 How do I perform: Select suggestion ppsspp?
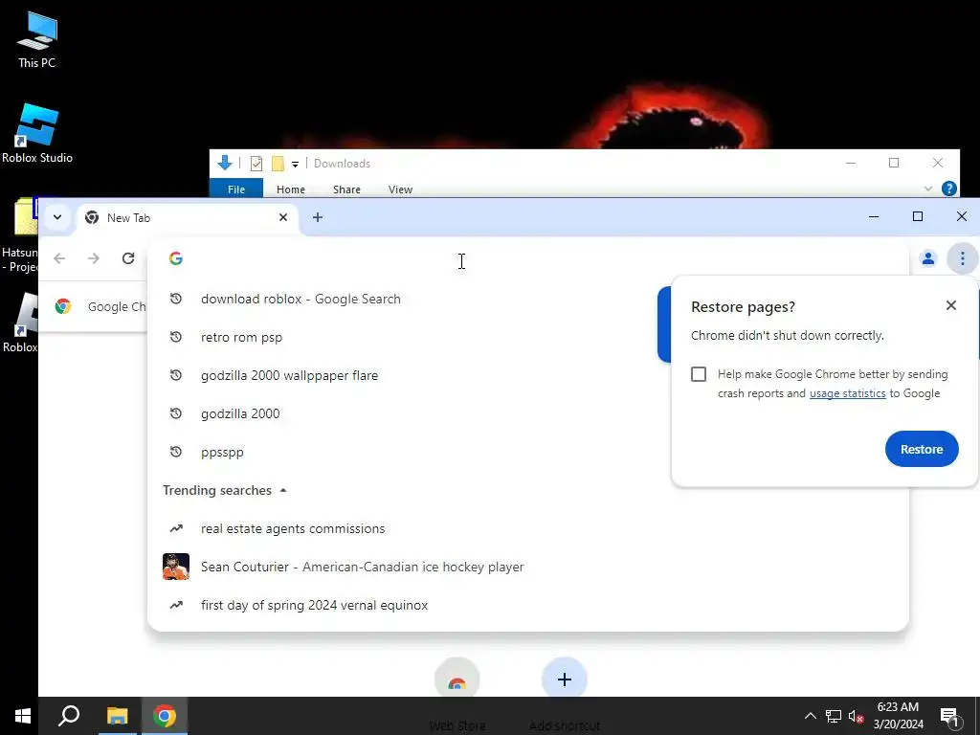click(x=528, y=452)
